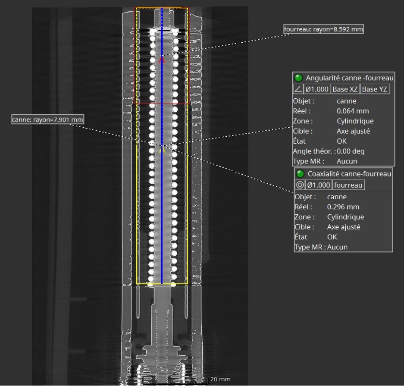Image resolution: width=404 pixels, height=386 pixels.
Task: Select the 'Coaxialité canne-fourreau' title
Action: coord(349,174)
